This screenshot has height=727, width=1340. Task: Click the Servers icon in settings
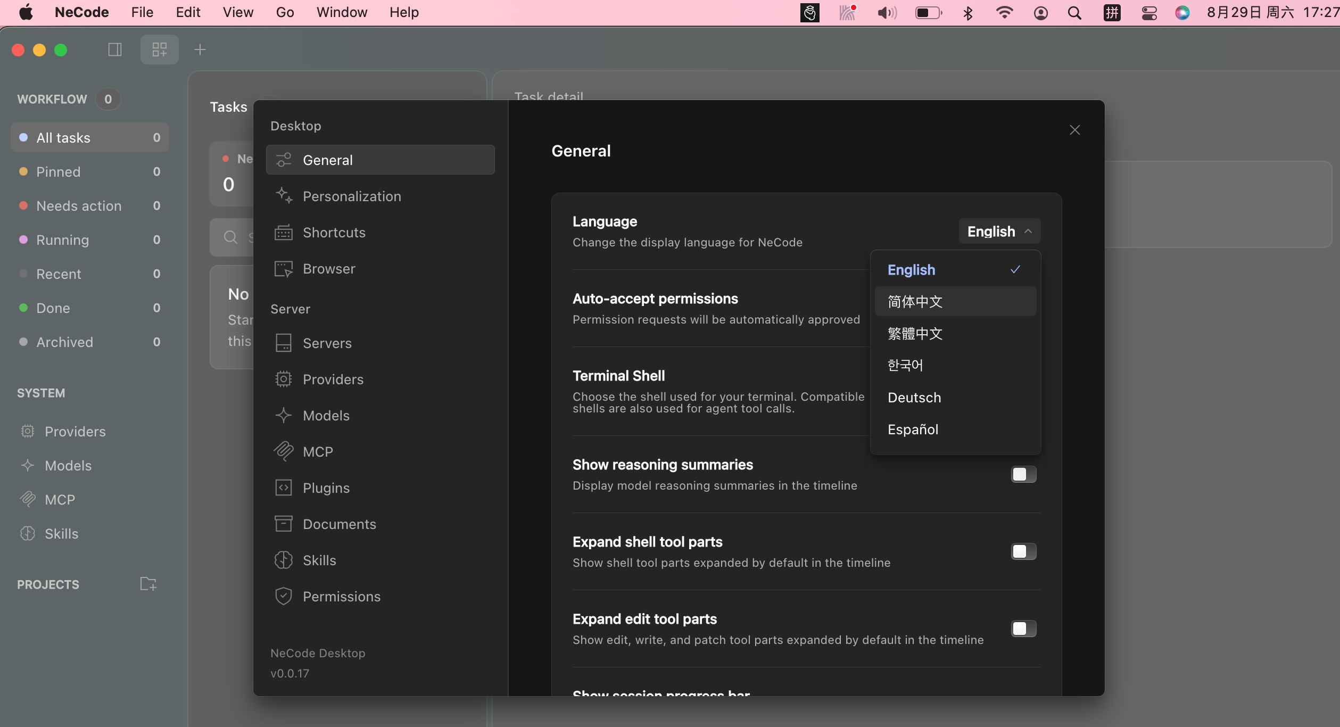pos(284,343)
